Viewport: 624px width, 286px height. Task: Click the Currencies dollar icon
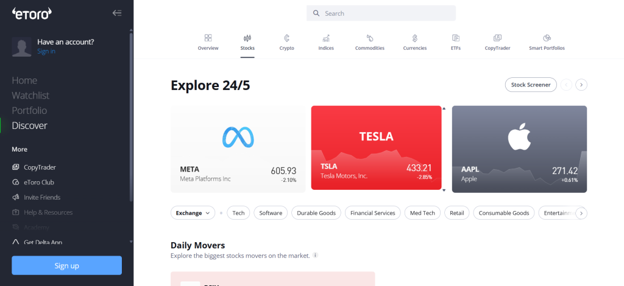(414, 38)
